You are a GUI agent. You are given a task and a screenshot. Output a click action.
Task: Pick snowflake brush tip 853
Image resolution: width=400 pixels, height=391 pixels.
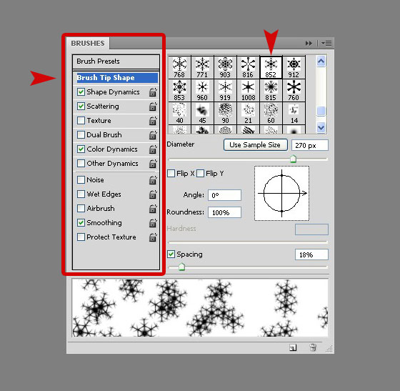[179, 90]
